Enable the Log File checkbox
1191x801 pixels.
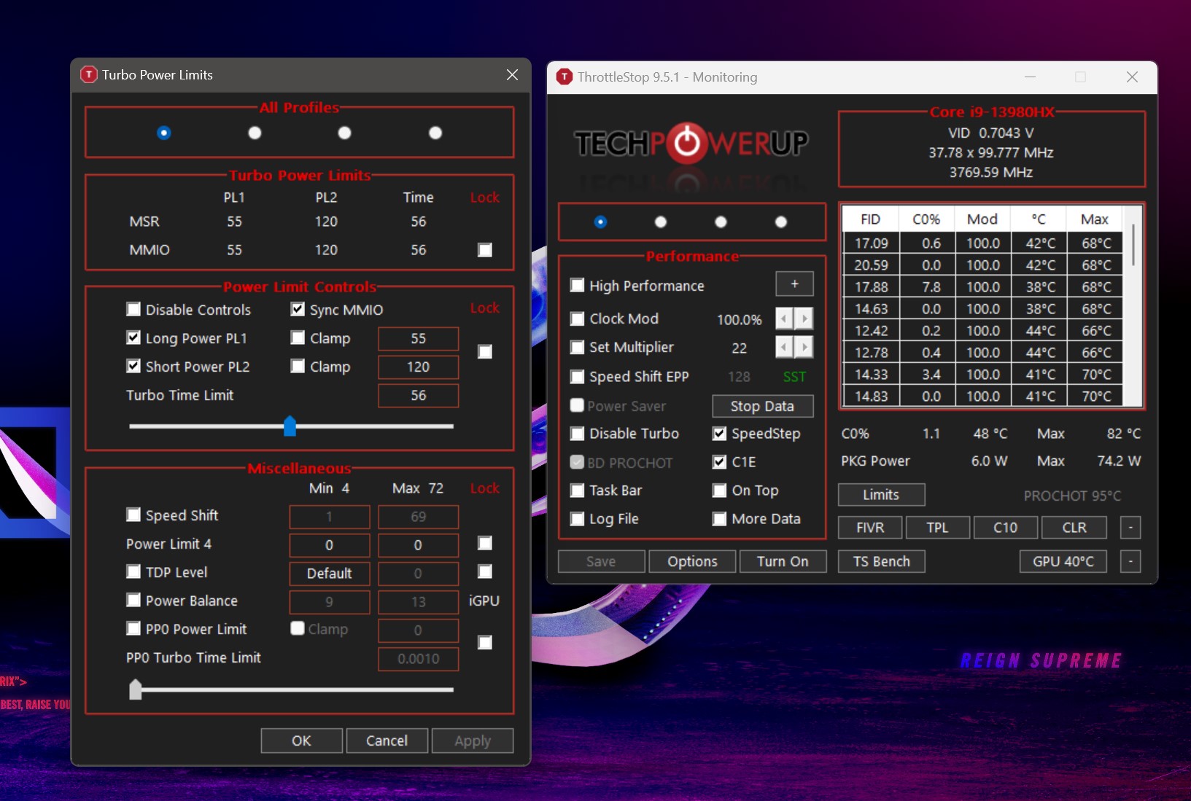(577, 518)
